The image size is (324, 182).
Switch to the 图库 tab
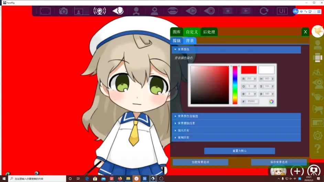[177, 32]
